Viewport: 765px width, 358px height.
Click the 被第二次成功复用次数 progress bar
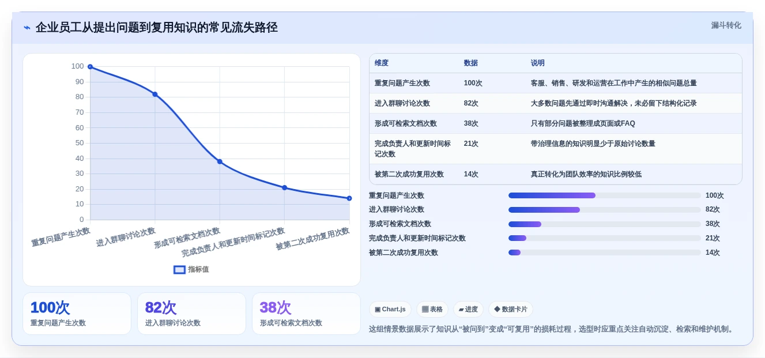click(605, 253)
